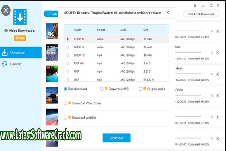226x151 pixels.
Task: Open the waterfall pool video thumbnail
Action: (x=52, y=74)
